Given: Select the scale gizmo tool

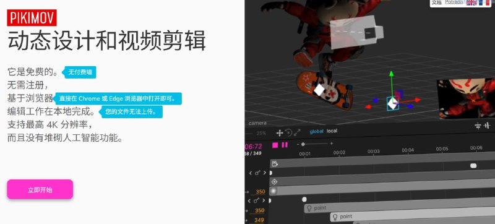Looking at the screenshot, I should (x=297, y=132).
